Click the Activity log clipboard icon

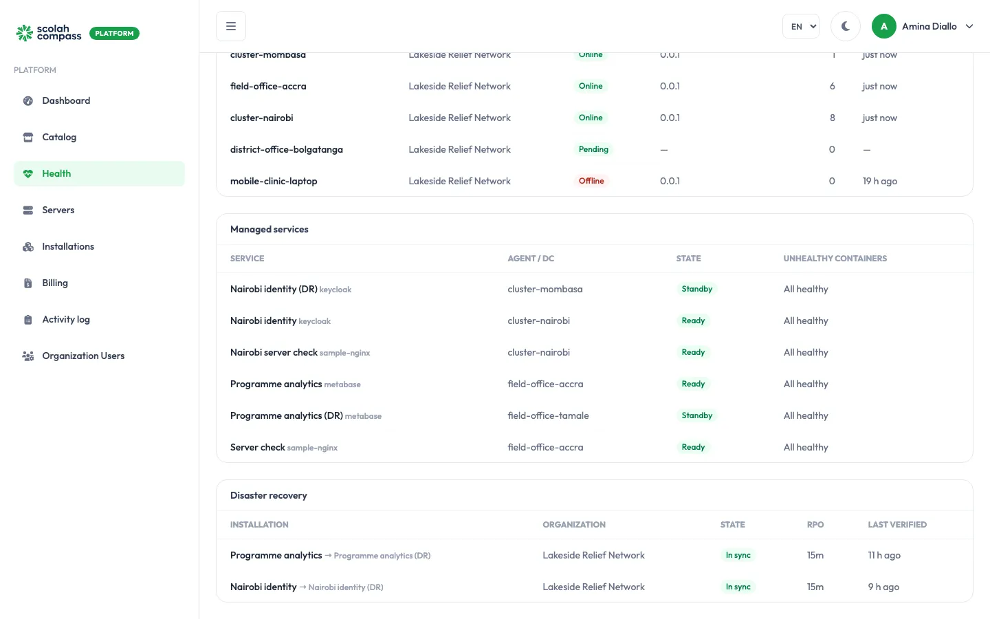click(x=28, y=320)
